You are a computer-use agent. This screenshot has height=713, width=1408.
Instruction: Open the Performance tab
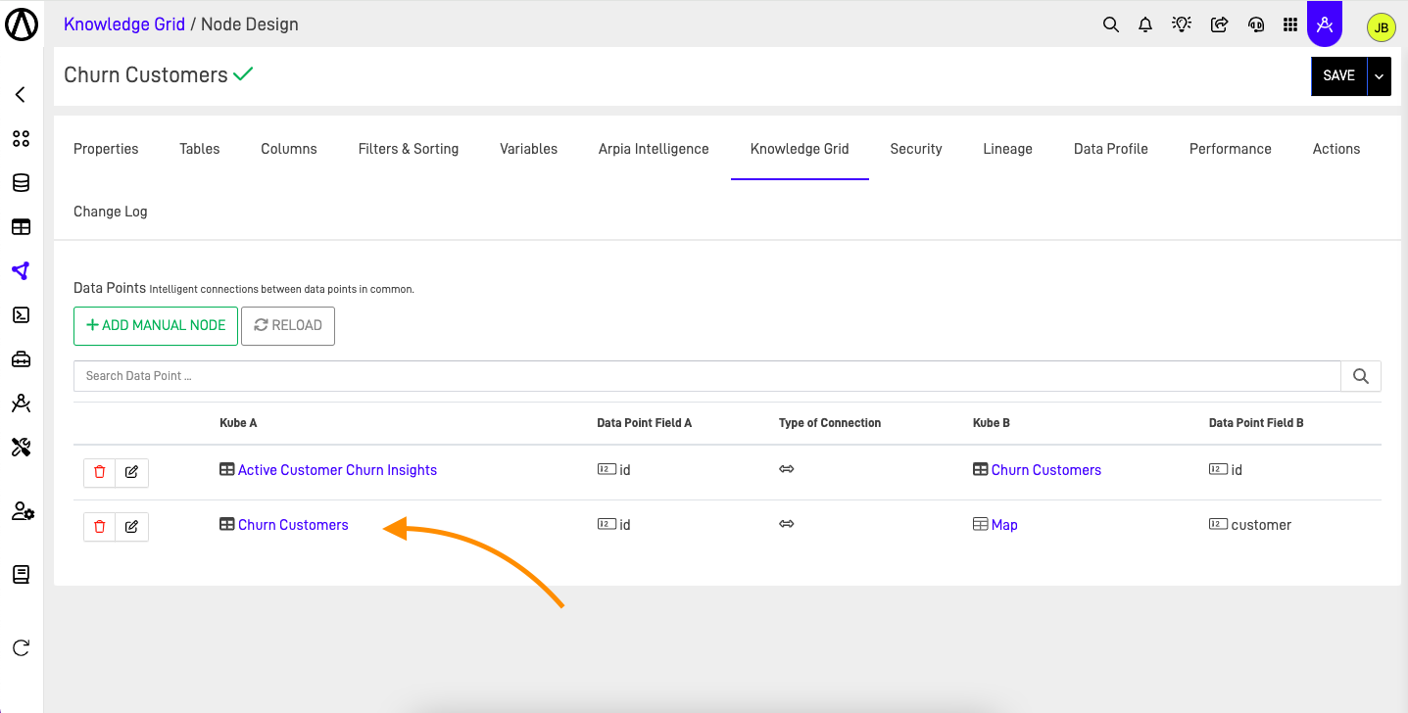point(1231,149)
